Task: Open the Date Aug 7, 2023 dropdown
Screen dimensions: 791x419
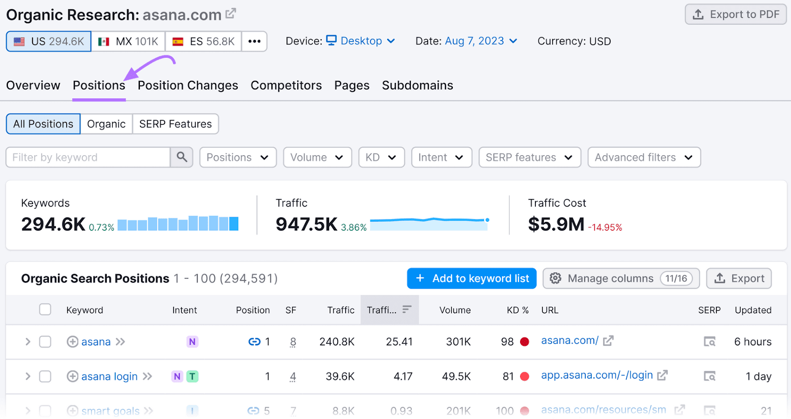Action: [481, 41]
